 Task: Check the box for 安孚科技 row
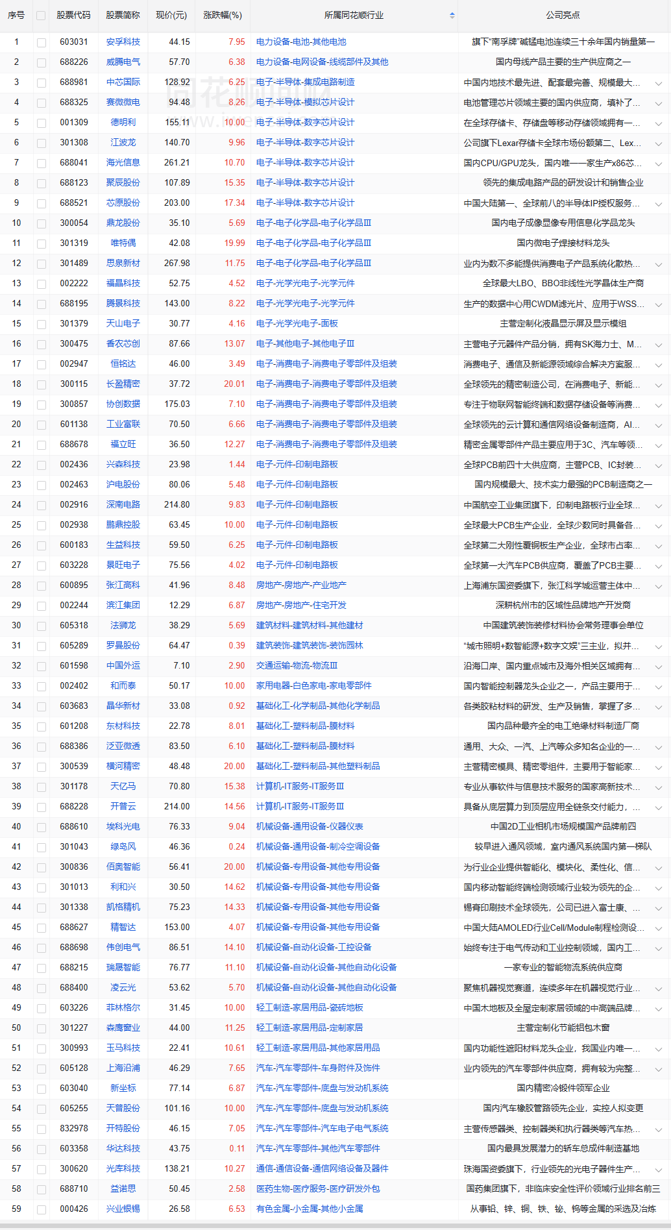(42, 42)
